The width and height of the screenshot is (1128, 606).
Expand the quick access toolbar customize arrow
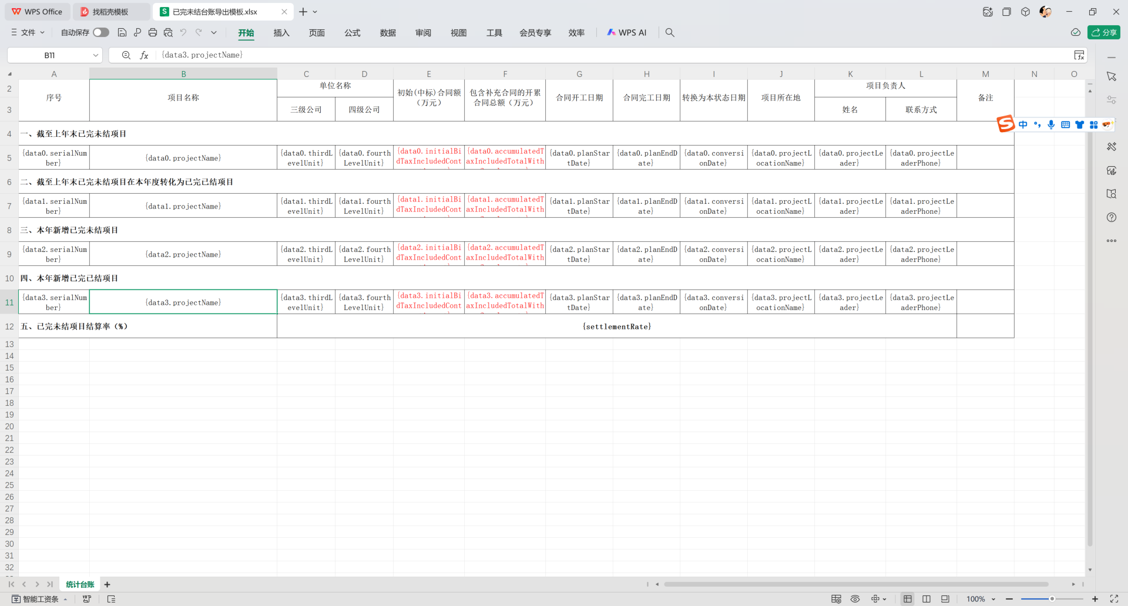click(x=214, y=33)
